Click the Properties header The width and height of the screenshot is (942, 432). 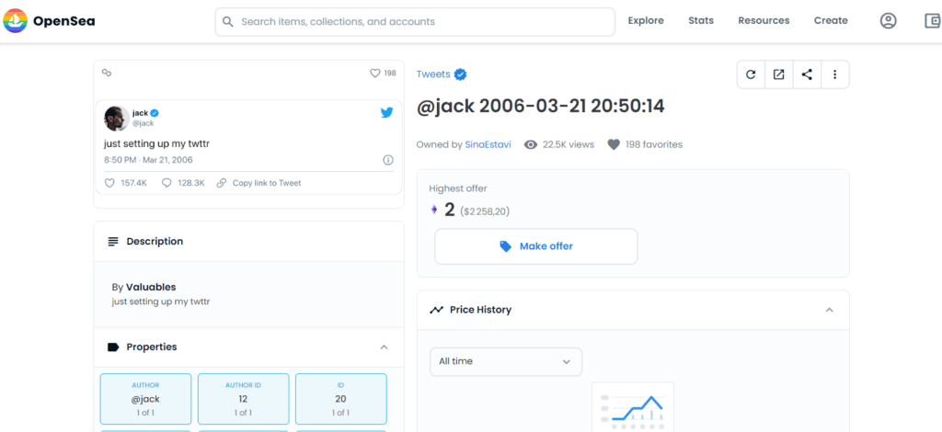coord(248,347)
